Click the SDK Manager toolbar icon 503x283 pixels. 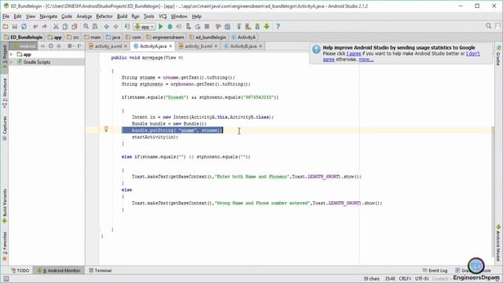click(x=257, y=27)
